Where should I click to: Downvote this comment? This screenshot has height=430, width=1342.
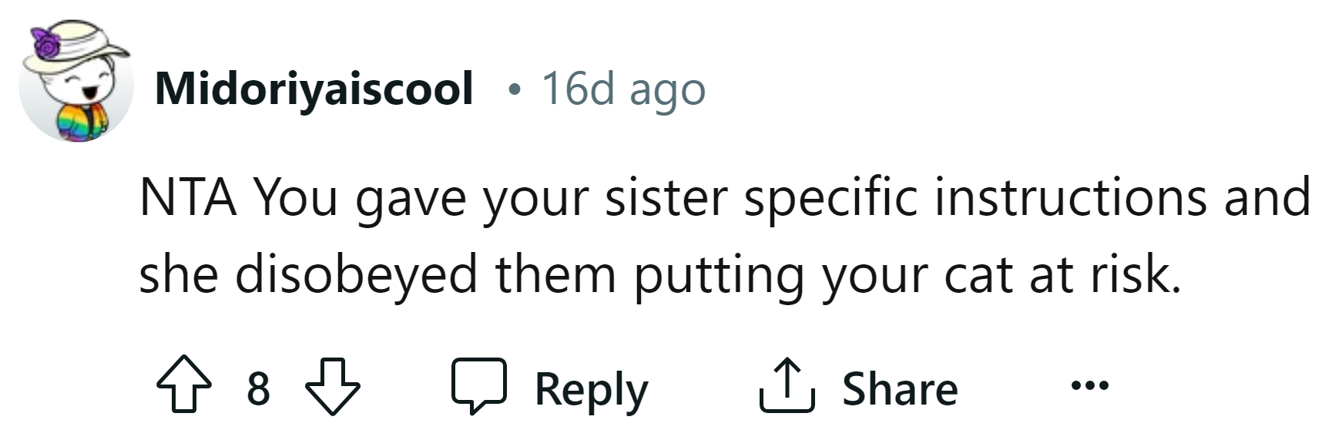click(333, 386)
